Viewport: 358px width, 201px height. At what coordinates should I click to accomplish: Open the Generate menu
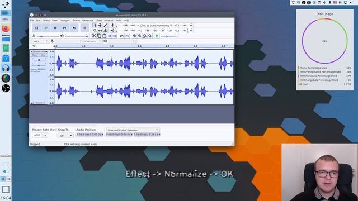coord(88,20)
